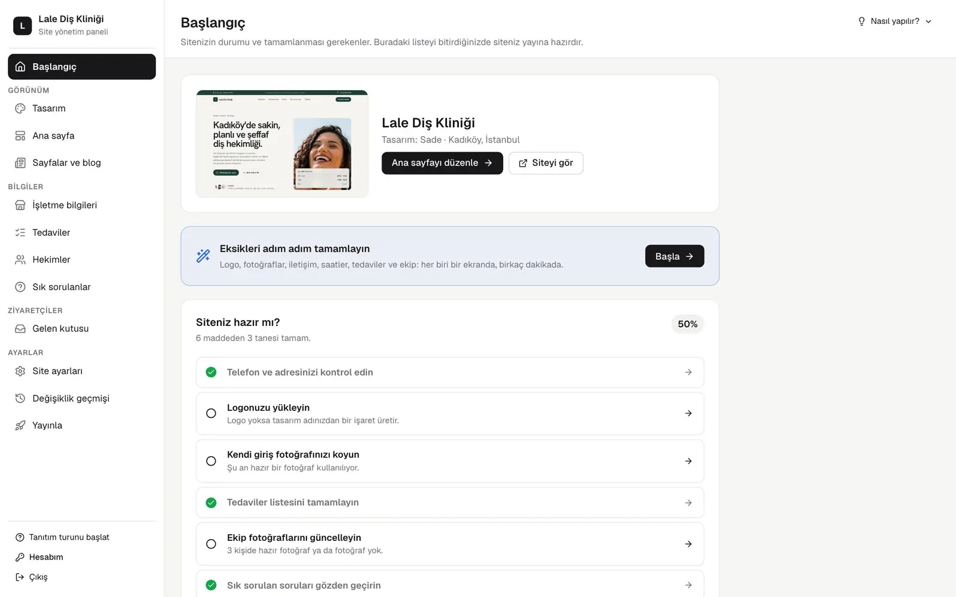Click the site preview thumbnail
956x597 pixels.
(282, 144)
